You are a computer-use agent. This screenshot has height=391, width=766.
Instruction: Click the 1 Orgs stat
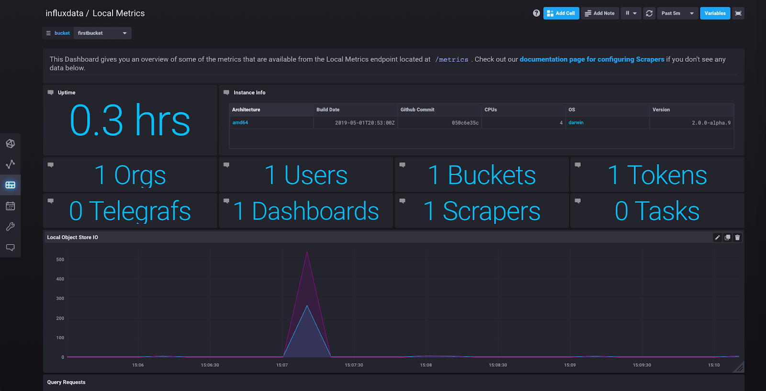[x=130, y=175]
